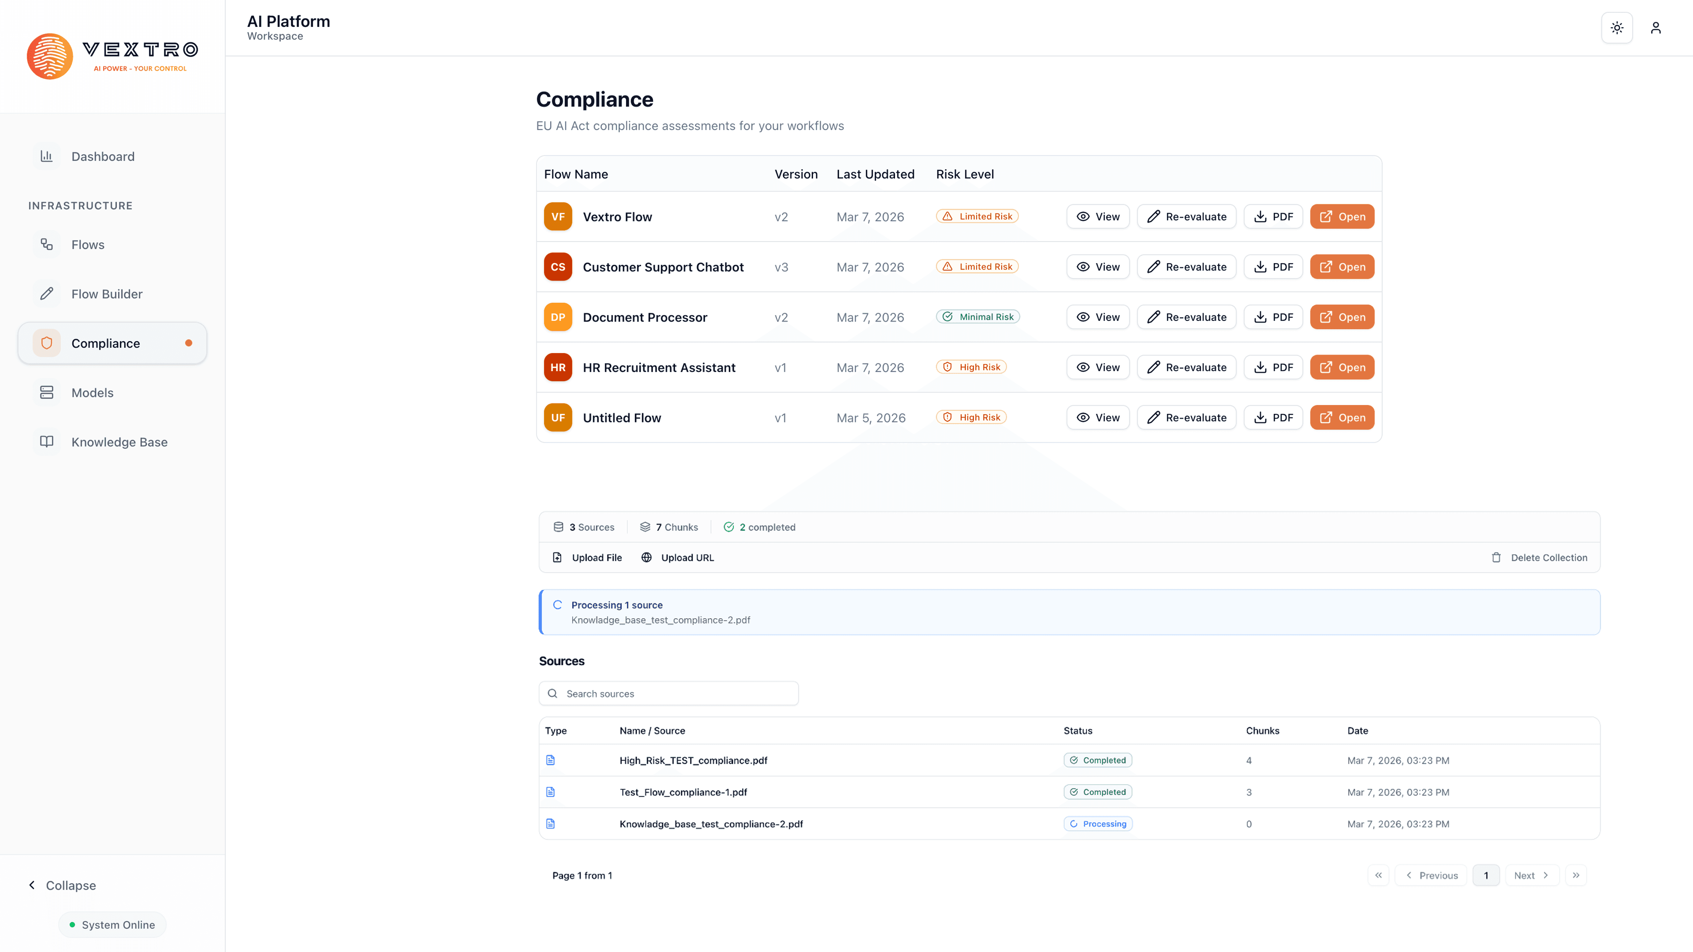
Task: Toggle the light/dark theme sun icon
Action: click(1617, 28)
